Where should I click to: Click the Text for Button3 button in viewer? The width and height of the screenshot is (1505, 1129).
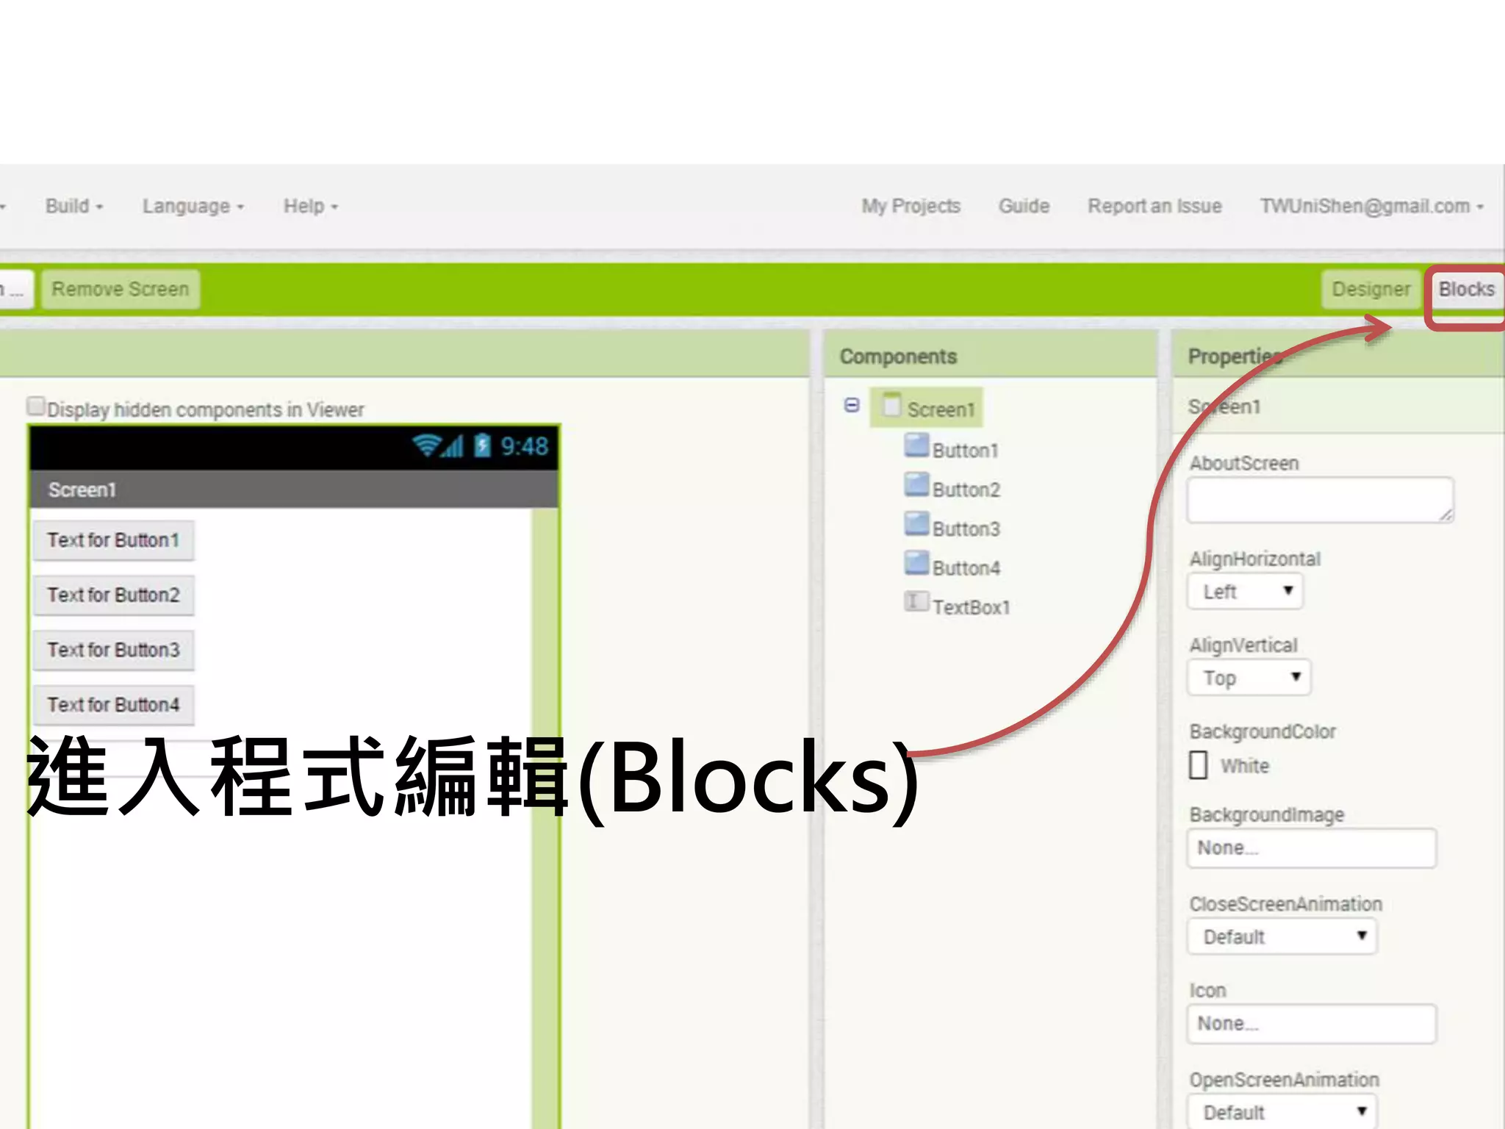(x=113, y=650)
